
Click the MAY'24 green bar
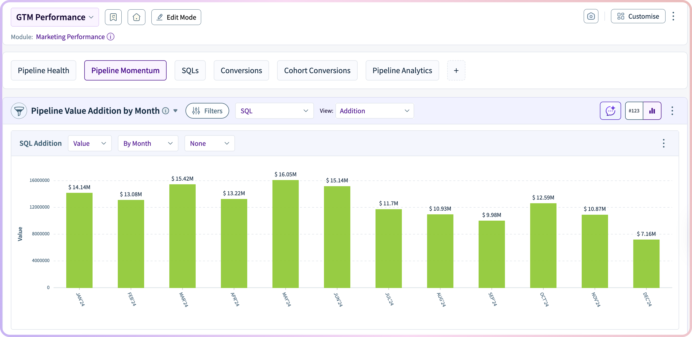(x=285, y=234)
